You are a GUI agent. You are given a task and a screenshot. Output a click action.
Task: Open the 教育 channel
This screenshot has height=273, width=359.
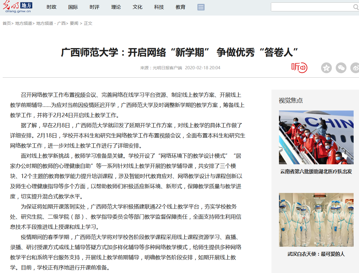click(180, 7)
